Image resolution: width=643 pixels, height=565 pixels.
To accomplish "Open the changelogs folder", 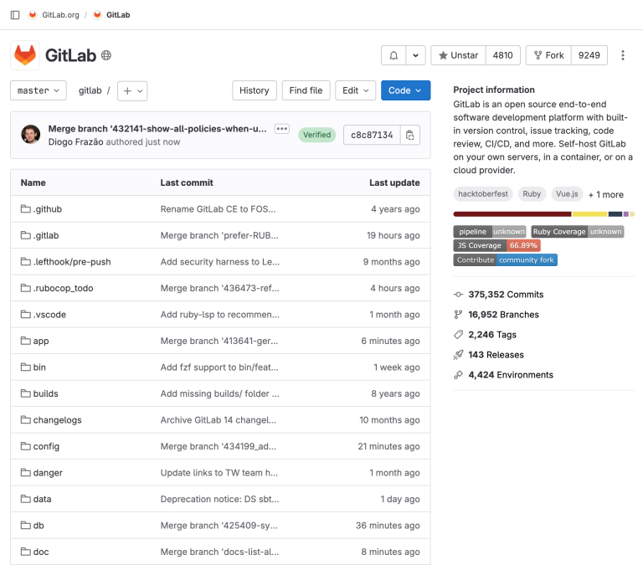I will tap(57, 420).
